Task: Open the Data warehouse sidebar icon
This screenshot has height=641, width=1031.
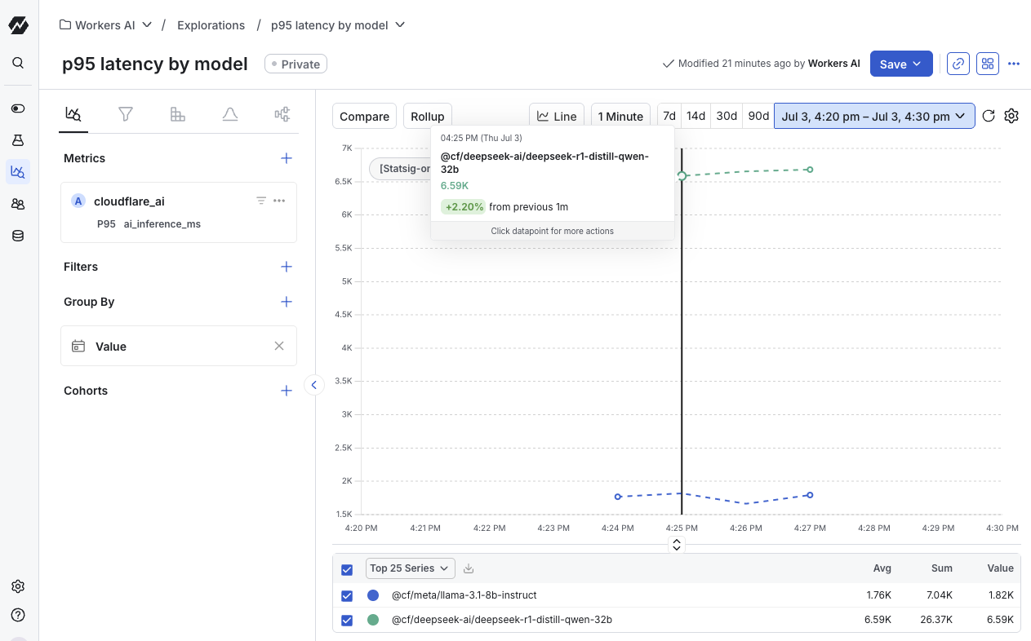Action: pos(17,235)
